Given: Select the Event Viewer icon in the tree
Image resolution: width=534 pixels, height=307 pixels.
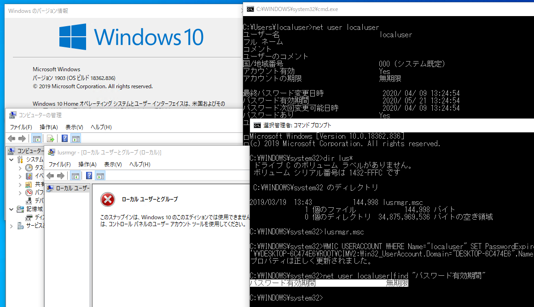Looking at the screenshot, I should (28, 175).
